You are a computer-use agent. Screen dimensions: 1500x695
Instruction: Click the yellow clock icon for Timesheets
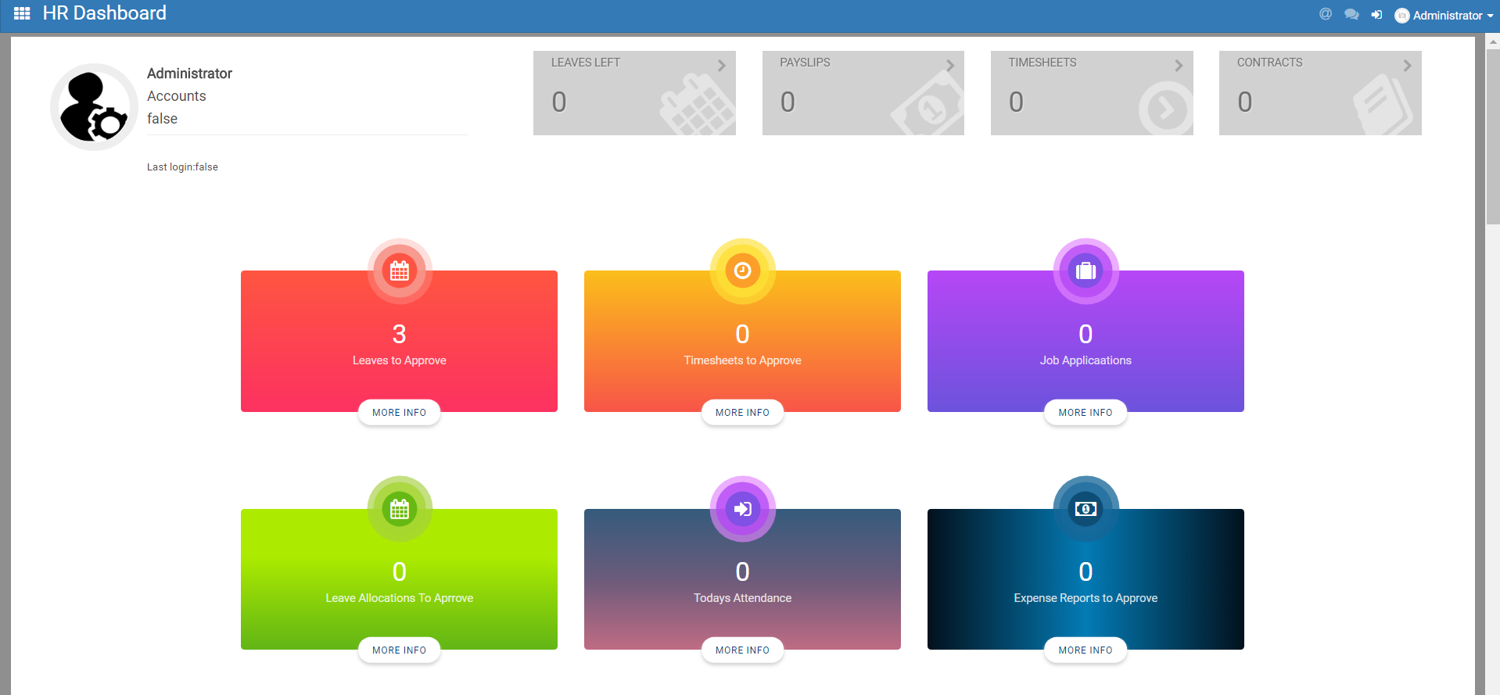pyautogui.click(x=742, y=270)
